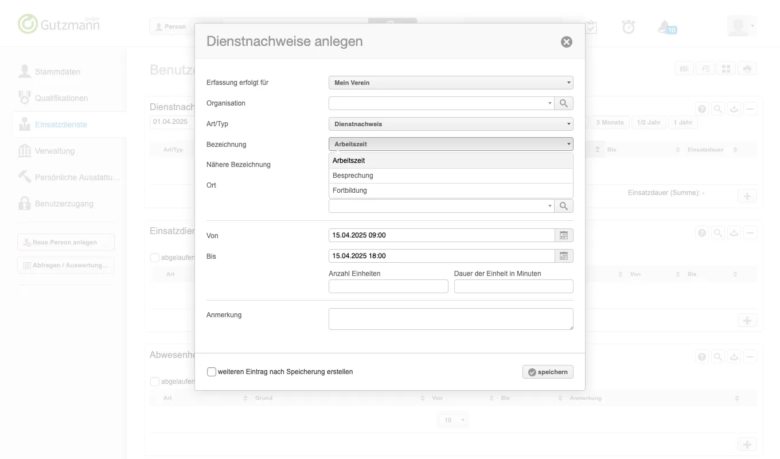Sort by Einsatzdauer column arrows
This screenshot has height=459, width=780.
point(736,150)
